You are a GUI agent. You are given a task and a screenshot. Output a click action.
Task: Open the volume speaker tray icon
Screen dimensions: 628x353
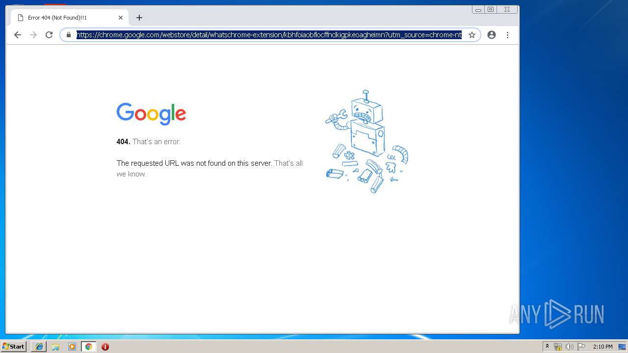click(x=569, y=347)
